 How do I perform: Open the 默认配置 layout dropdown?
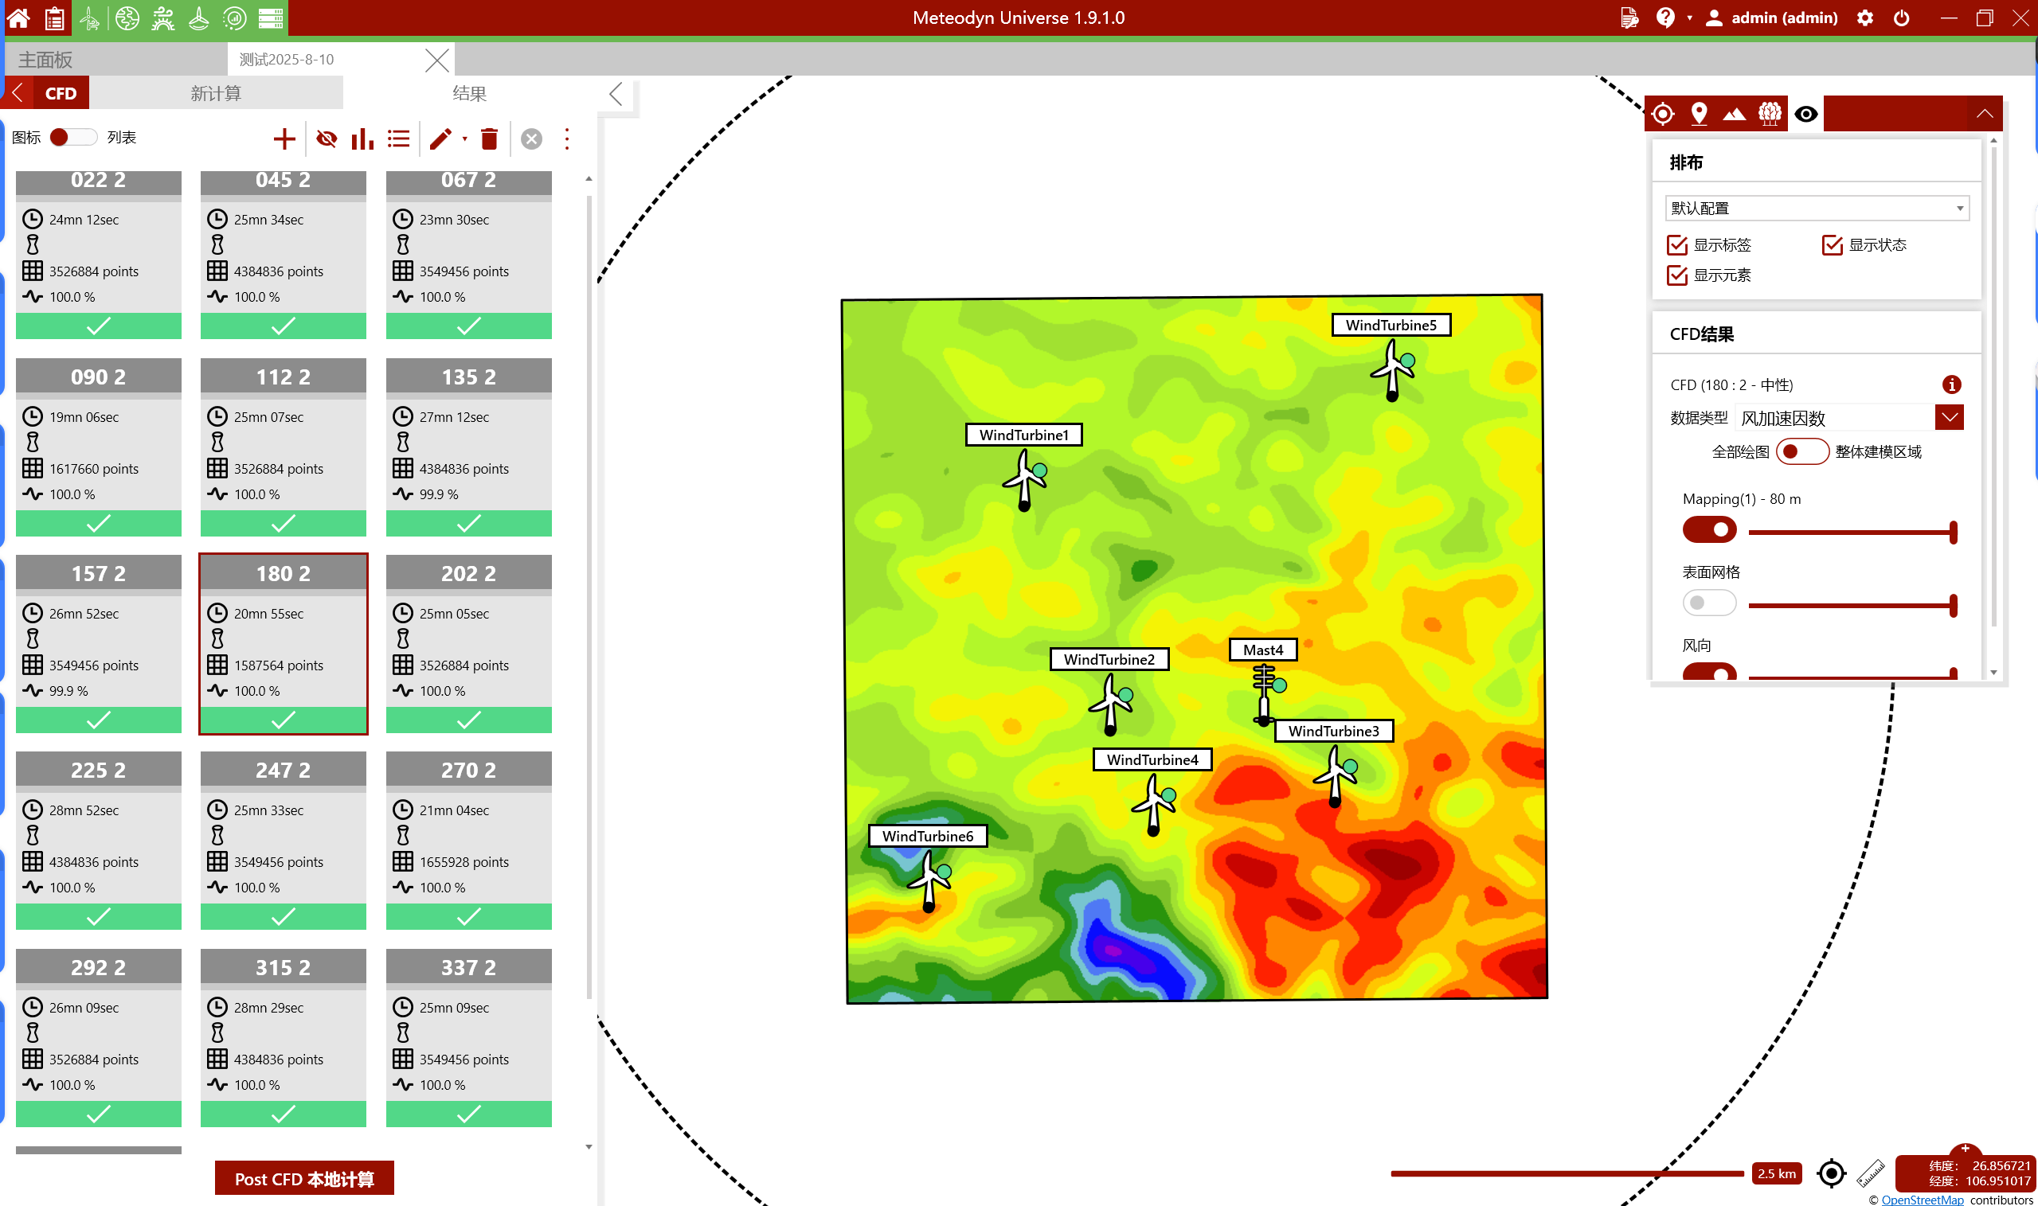pyautogui.click(x=1816, y=208)
